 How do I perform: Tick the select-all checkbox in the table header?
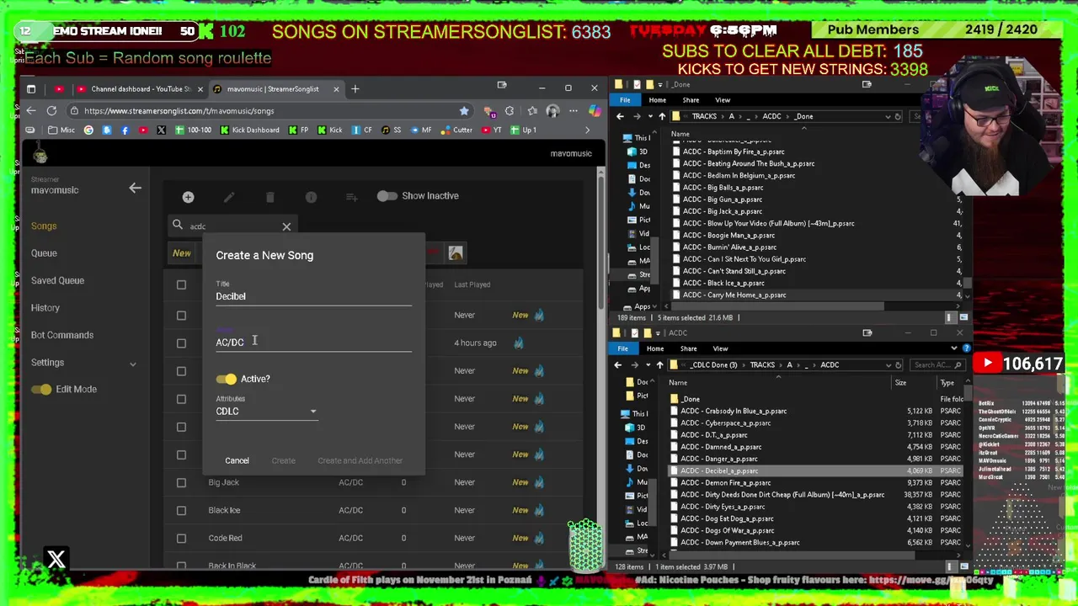click(181, 284)
